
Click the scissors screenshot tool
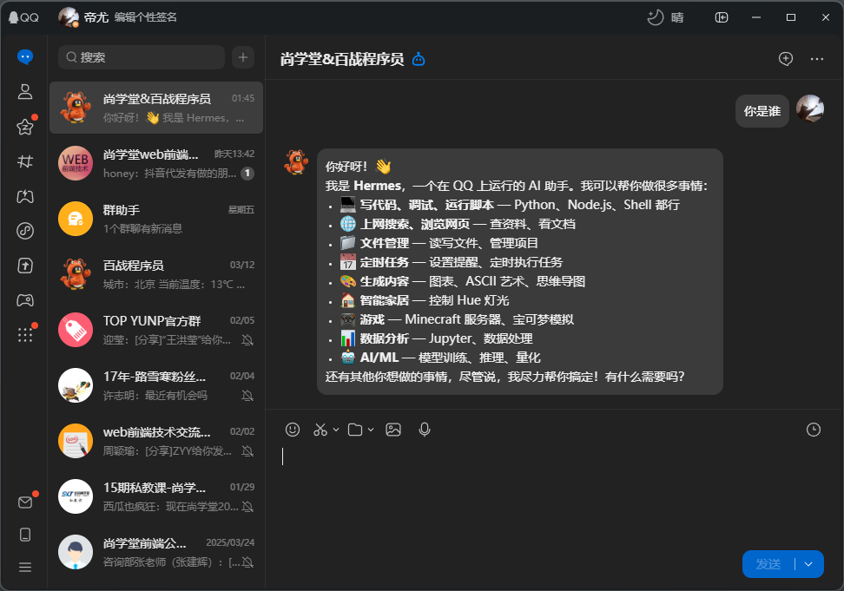tap(320, 429)
